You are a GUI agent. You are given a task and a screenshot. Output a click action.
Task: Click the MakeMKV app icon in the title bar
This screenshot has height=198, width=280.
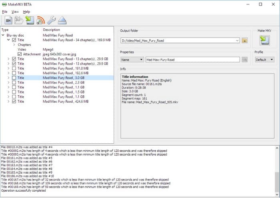point(4,4)
